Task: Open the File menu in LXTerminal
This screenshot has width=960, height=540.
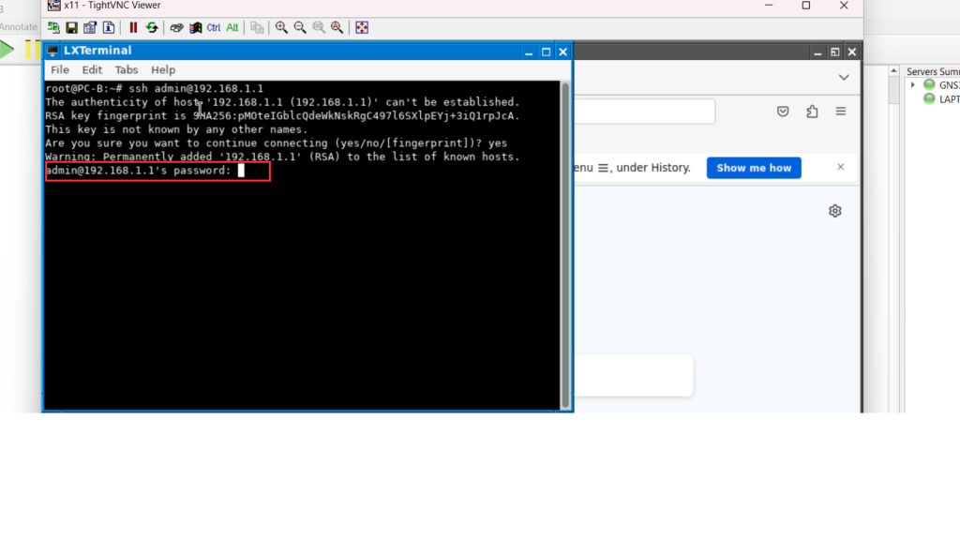Action: point(60,69)
